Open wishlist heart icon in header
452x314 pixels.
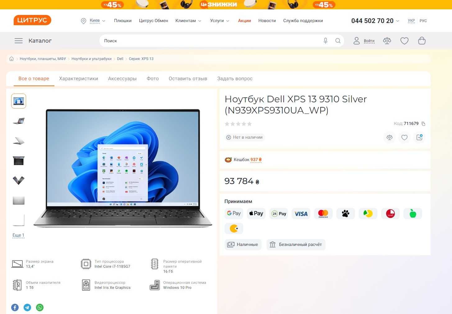point(404,41)
